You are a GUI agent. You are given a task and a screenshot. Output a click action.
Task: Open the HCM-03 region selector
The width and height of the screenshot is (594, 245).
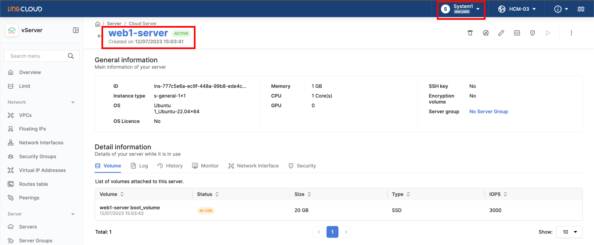(x=517, y=9)
